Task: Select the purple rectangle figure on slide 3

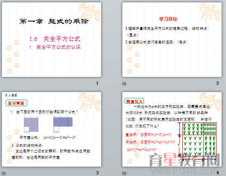Action: pyautogui.click(x=63, y=122)
